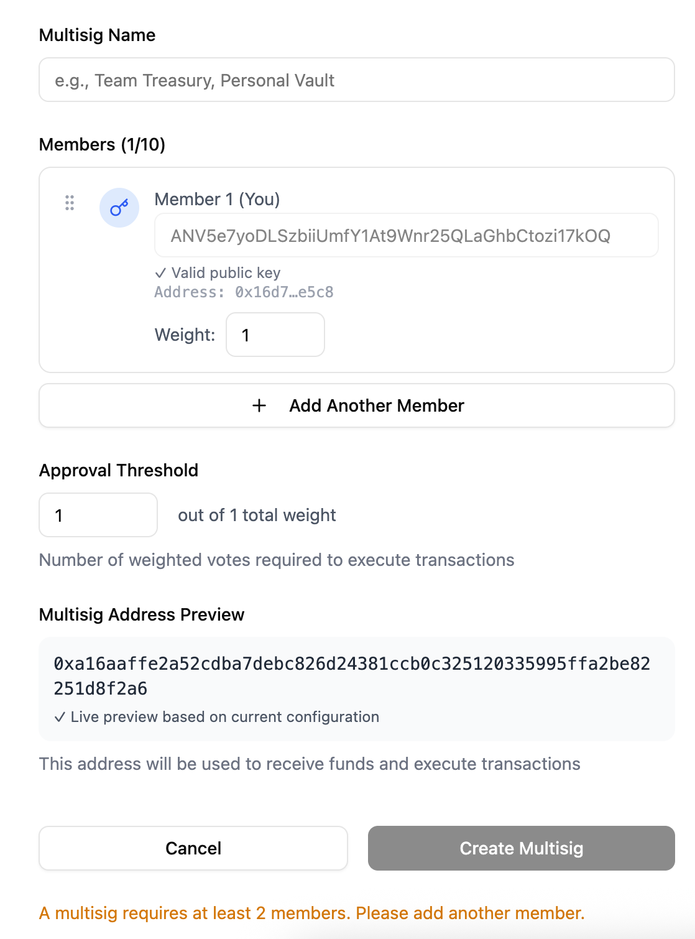The width and height of the screenshot is (695, 939).
Task: Click the out of 1 total weight label
Action: [256, 515]
